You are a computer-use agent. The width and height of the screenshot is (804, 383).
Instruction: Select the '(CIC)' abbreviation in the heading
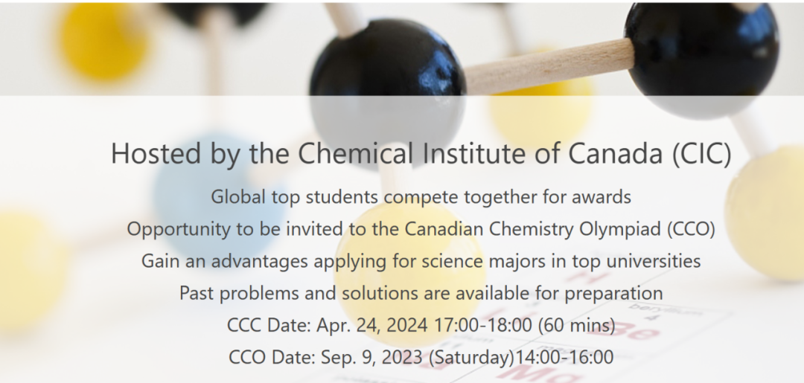click(x=702, y=154)
